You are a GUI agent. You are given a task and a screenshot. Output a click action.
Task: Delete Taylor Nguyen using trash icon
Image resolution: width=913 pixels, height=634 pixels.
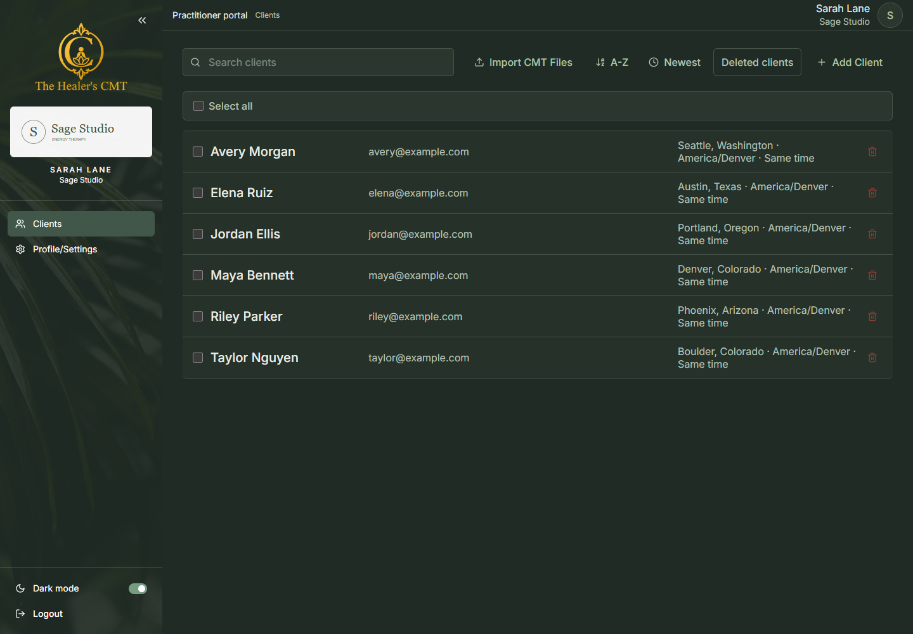tap(872, 358)
